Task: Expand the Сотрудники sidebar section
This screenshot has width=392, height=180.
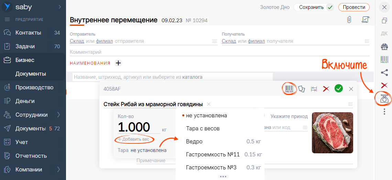Action: tap(58, 115)
